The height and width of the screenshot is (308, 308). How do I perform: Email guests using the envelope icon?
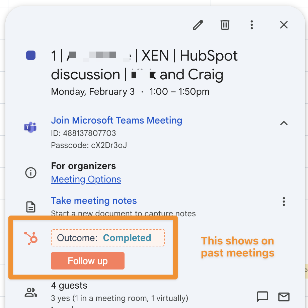coord(284,297)
